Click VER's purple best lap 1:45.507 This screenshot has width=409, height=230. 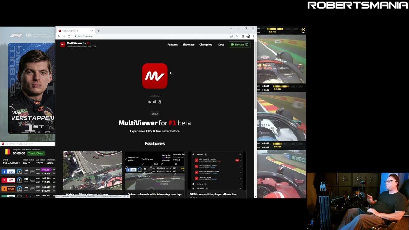pyautogui.click(x=46, y=170)
